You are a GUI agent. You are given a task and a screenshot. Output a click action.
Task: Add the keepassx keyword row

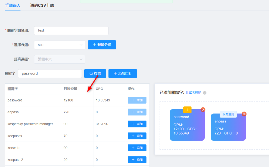137,136
